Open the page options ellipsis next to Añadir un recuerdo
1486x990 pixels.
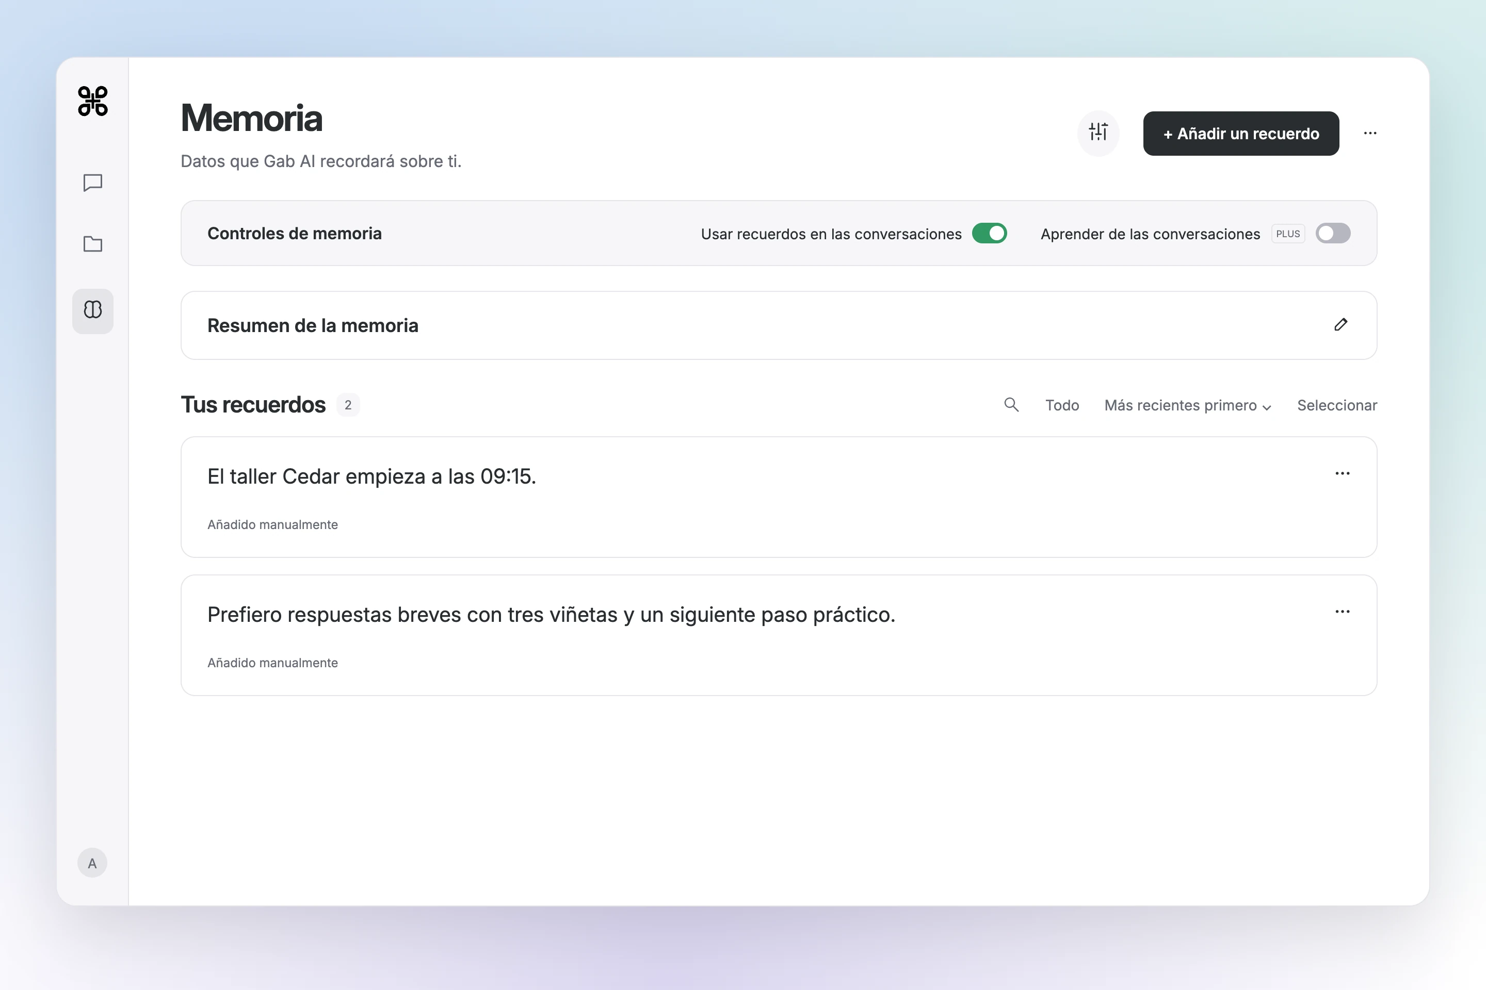(1370, 133)
